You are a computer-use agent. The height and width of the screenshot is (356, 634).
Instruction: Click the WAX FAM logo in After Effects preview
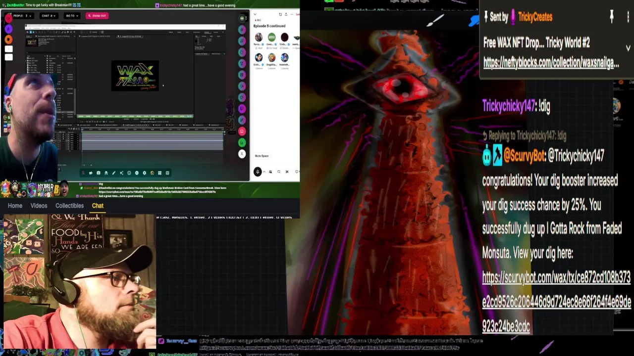[135, 76]
